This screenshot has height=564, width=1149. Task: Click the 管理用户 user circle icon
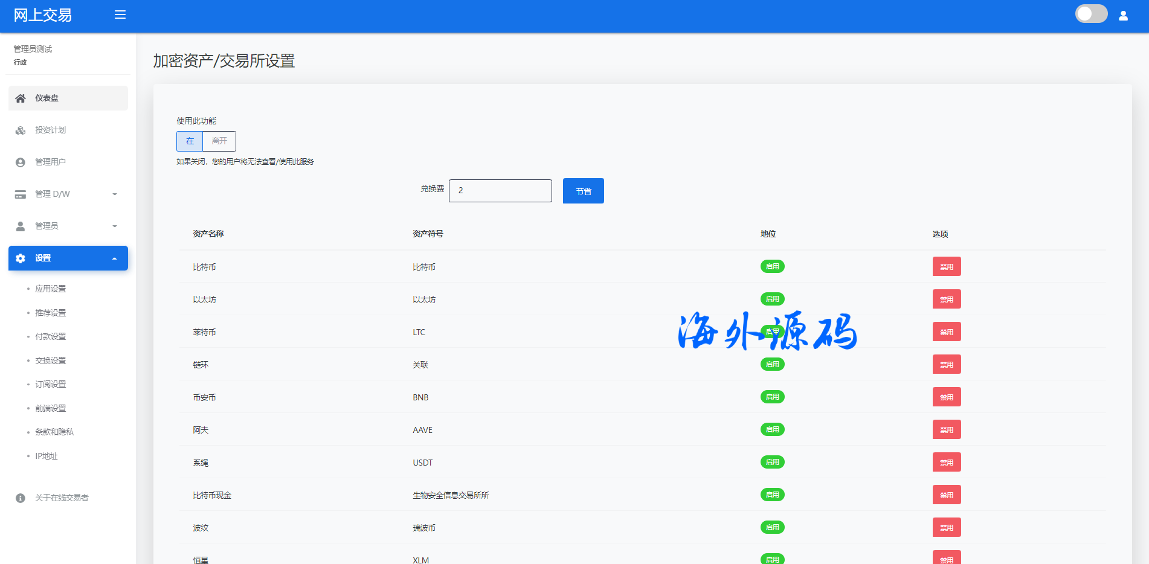(x=21, y=162)
